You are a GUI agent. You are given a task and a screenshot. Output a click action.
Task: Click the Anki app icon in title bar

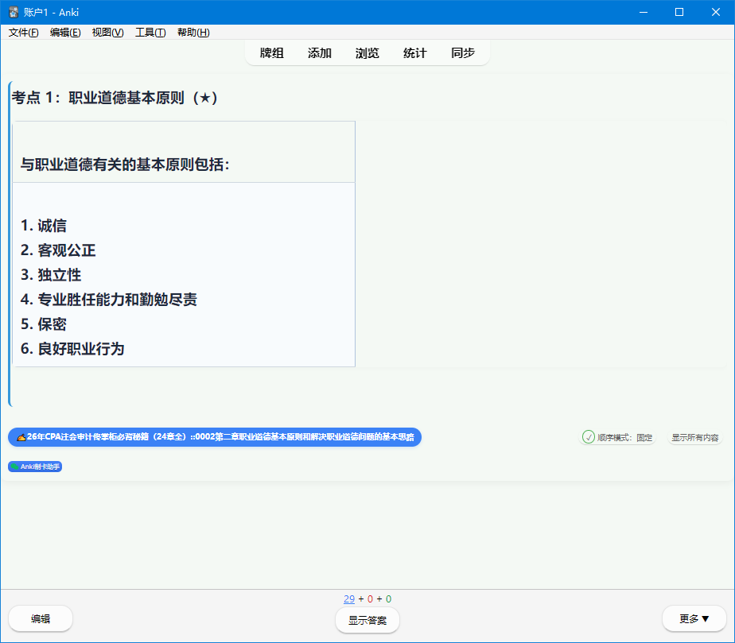pos(14,12)
